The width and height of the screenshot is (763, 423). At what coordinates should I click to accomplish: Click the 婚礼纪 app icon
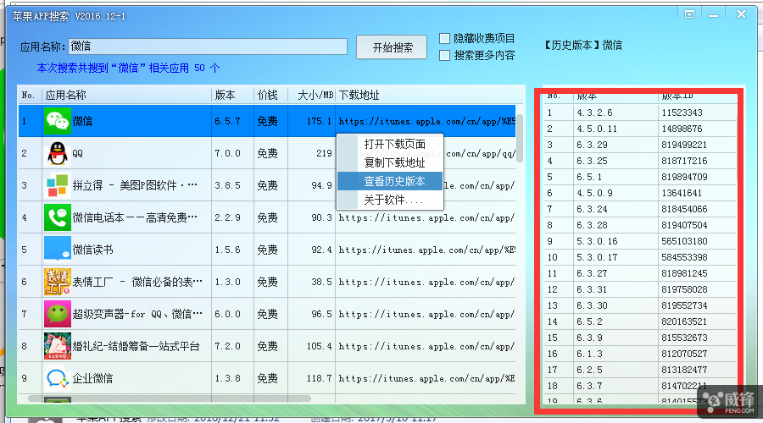(57, 346)
